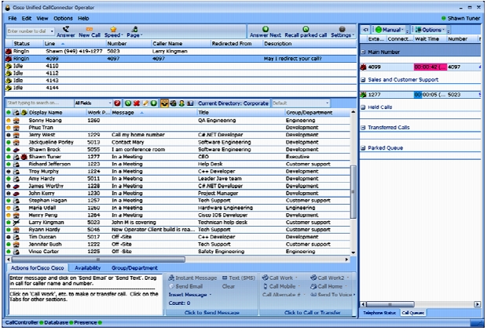Click the Call Mobile button
This screenshot has width=491, height=334.
pos(280,286)
